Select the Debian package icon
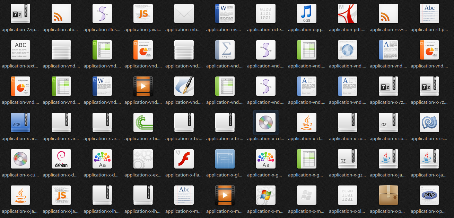 pos(61,159)
